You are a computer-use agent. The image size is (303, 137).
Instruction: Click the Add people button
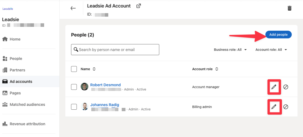pos(278,34)
